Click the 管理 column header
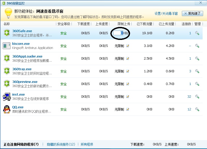207x149 pixels. pyautogui.click(x=197, y=24)
